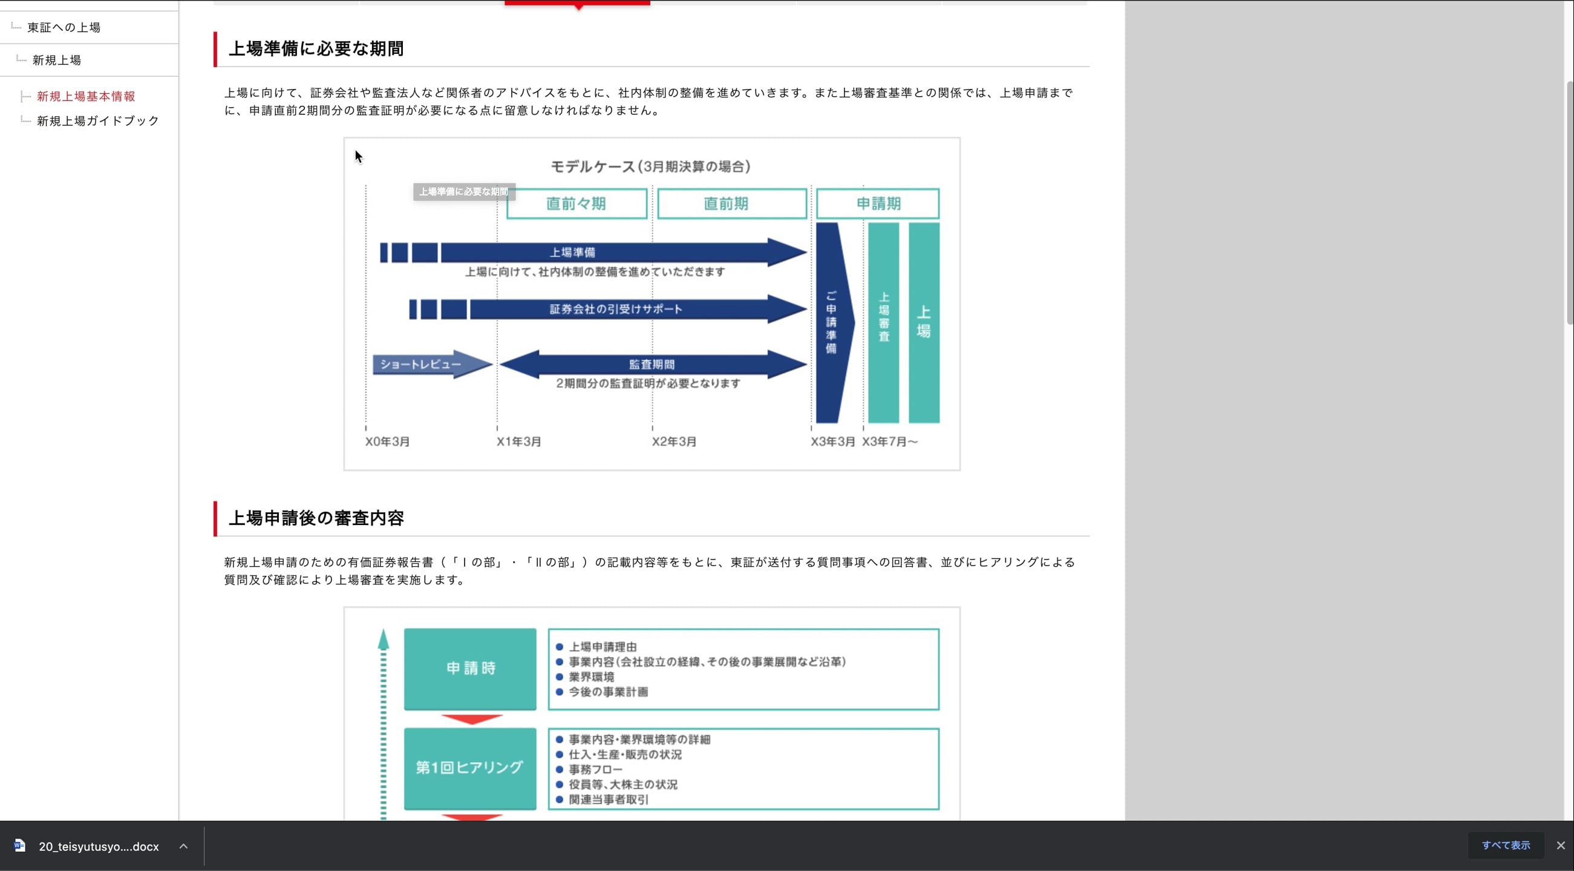
Task: Select 新規上場基本情報 in the sidebar
Action: (85, 96)
